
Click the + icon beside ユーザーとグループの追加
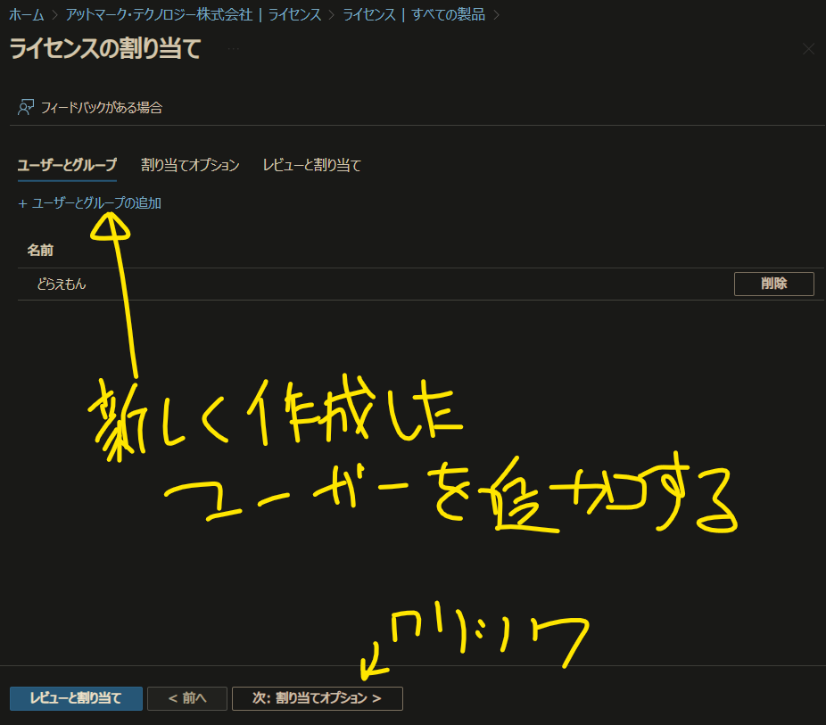pos(22,203)
